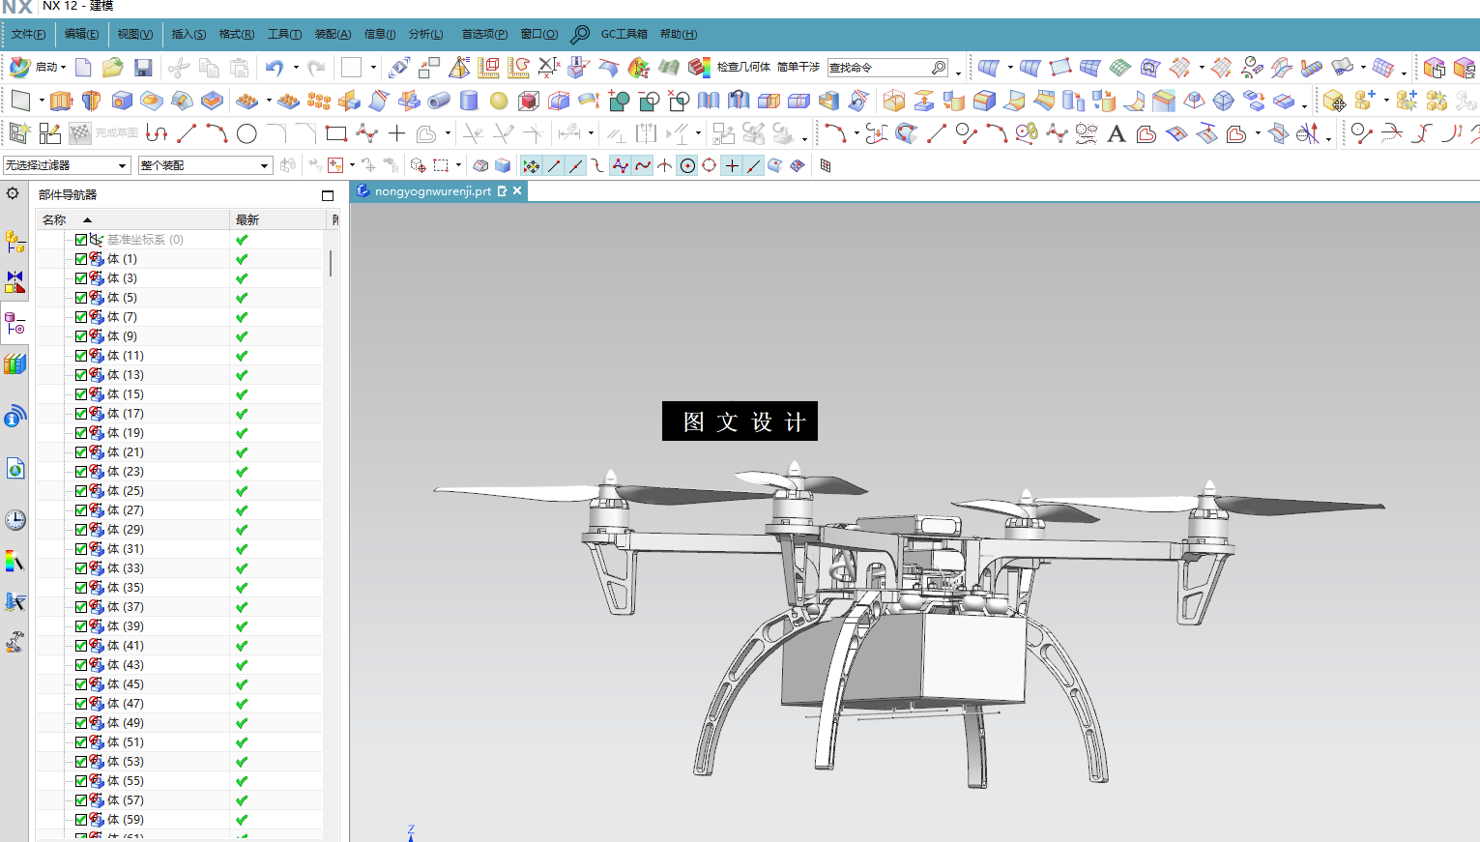The image size is (1480, 842).
Task: Click the Unite boolean tool
Action: 620,101
